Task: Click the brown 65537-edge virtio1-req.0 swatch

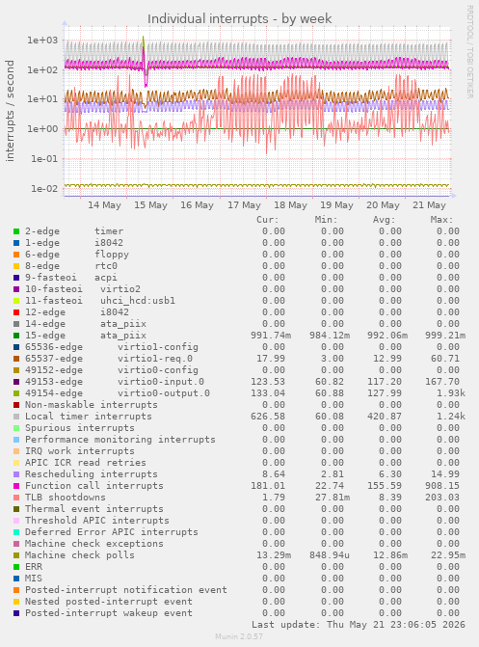Action: pos(16,359)
